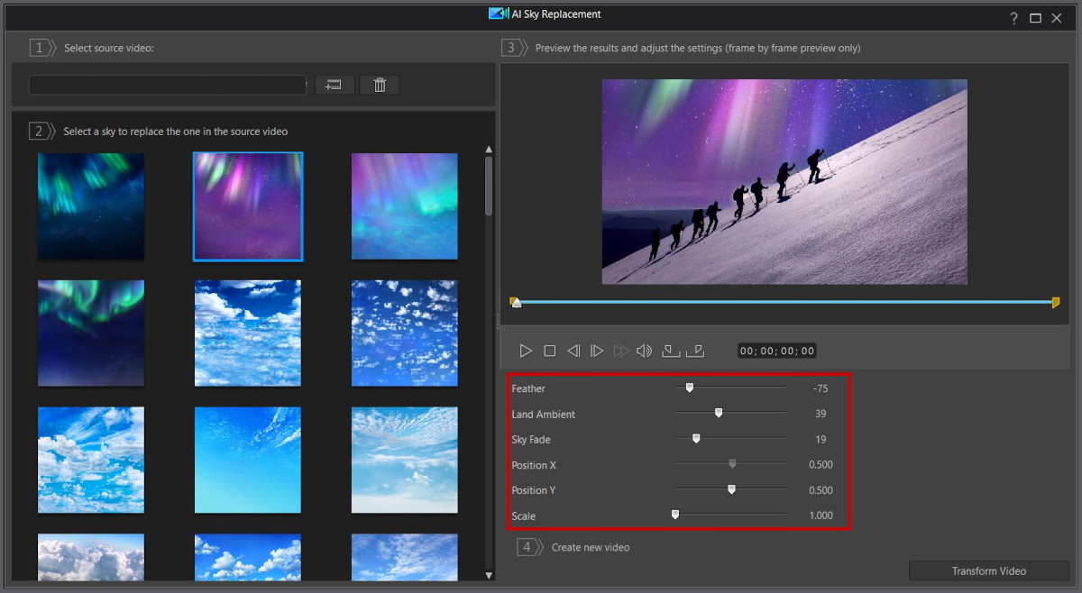Viewport: 1082px width, 593px height.
Task: Step forward to the next frame
Action: tap(598, 351)
